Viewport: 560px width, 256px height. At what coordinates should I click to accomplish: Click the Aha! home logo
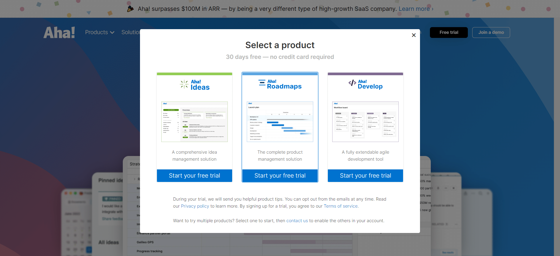pyautogui.click(x=59, y=32)
